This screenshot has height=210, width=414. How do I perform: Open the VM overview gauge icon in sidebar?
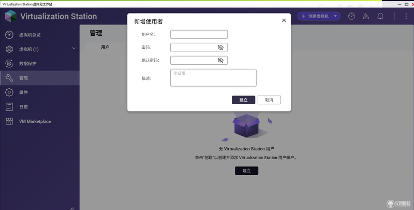[x=9, y=35]
